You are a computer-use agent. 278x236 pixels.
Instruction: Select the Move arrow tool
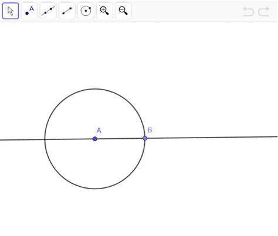pyautogui.click(x=11, y=11)
